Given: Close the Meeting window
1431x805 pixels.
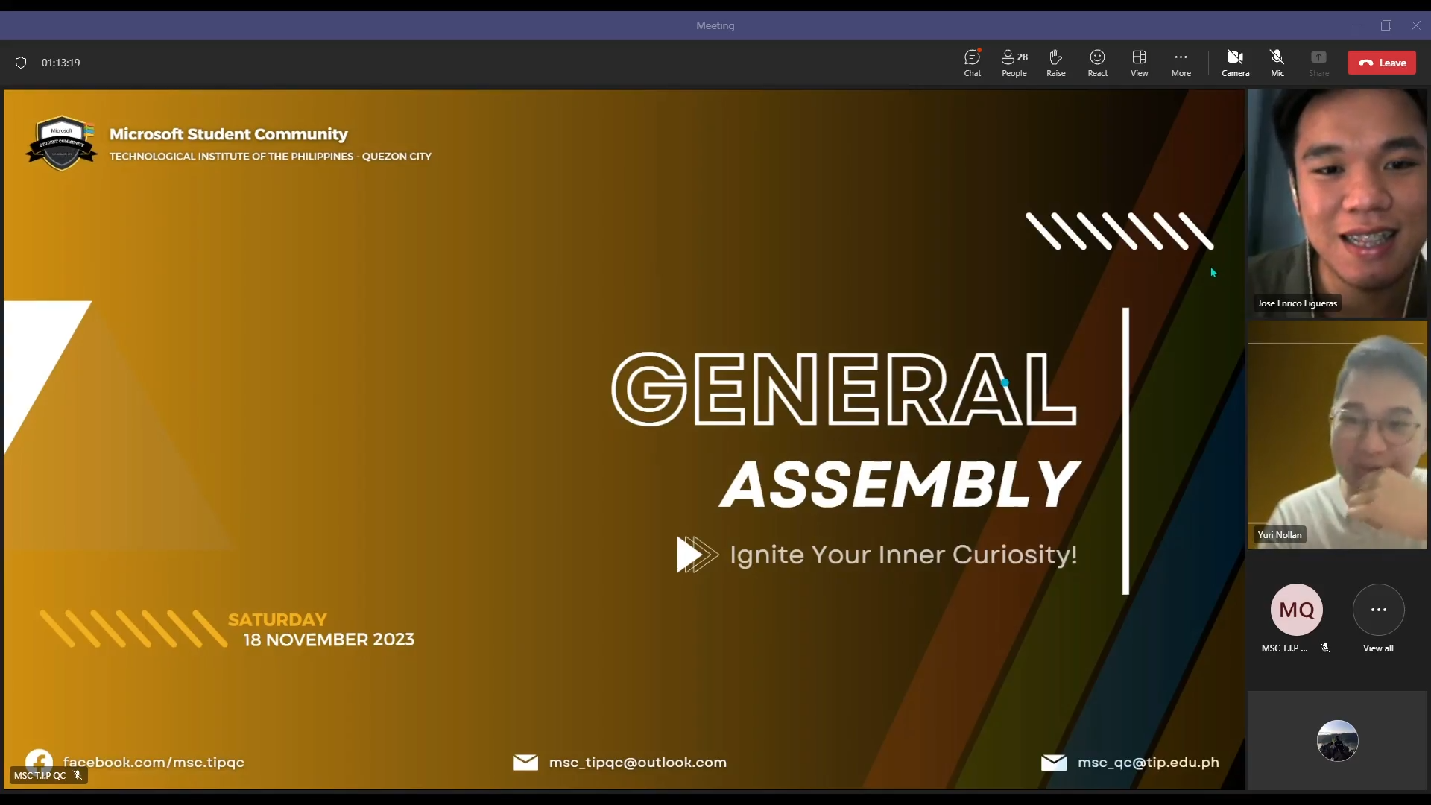Looking at the screenshot, I should (x=1416, y=25).
